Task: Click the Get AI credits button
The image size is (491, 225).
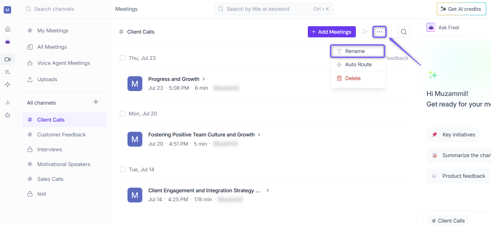Action: (x=461, y=9)
